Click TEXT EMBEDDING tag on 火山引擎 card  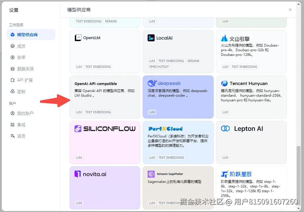pos(244,67)
